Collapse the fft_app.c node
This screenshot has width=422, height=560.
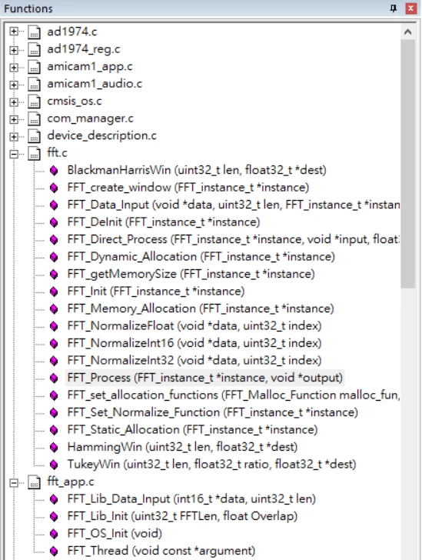click(x=14, y=482)
